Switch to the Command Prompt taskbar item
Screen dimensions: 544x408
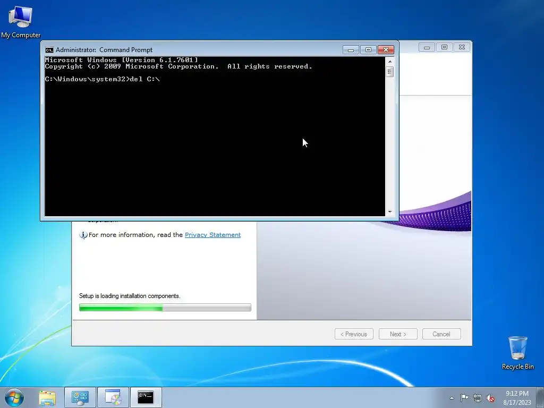click(146, 397)
